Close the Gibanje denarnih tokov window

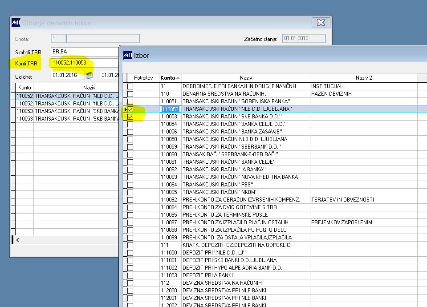[321, 23]
